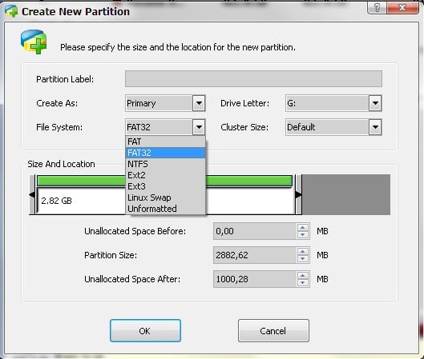Click the help question mark button
The height and width of the screenshot is (359, 424).
(377, 7)
